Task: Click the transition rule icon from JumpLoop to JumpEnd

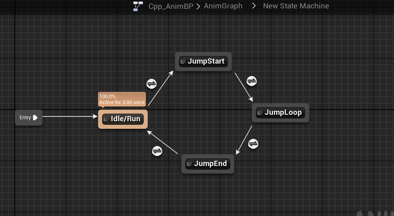Action: tap(253, 144)
